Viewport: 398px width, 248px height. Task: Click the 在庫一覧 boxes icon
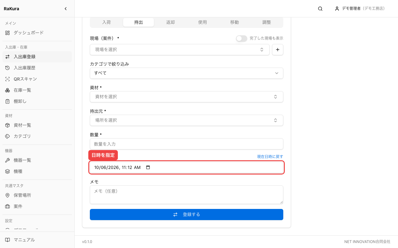click(7, 90)
